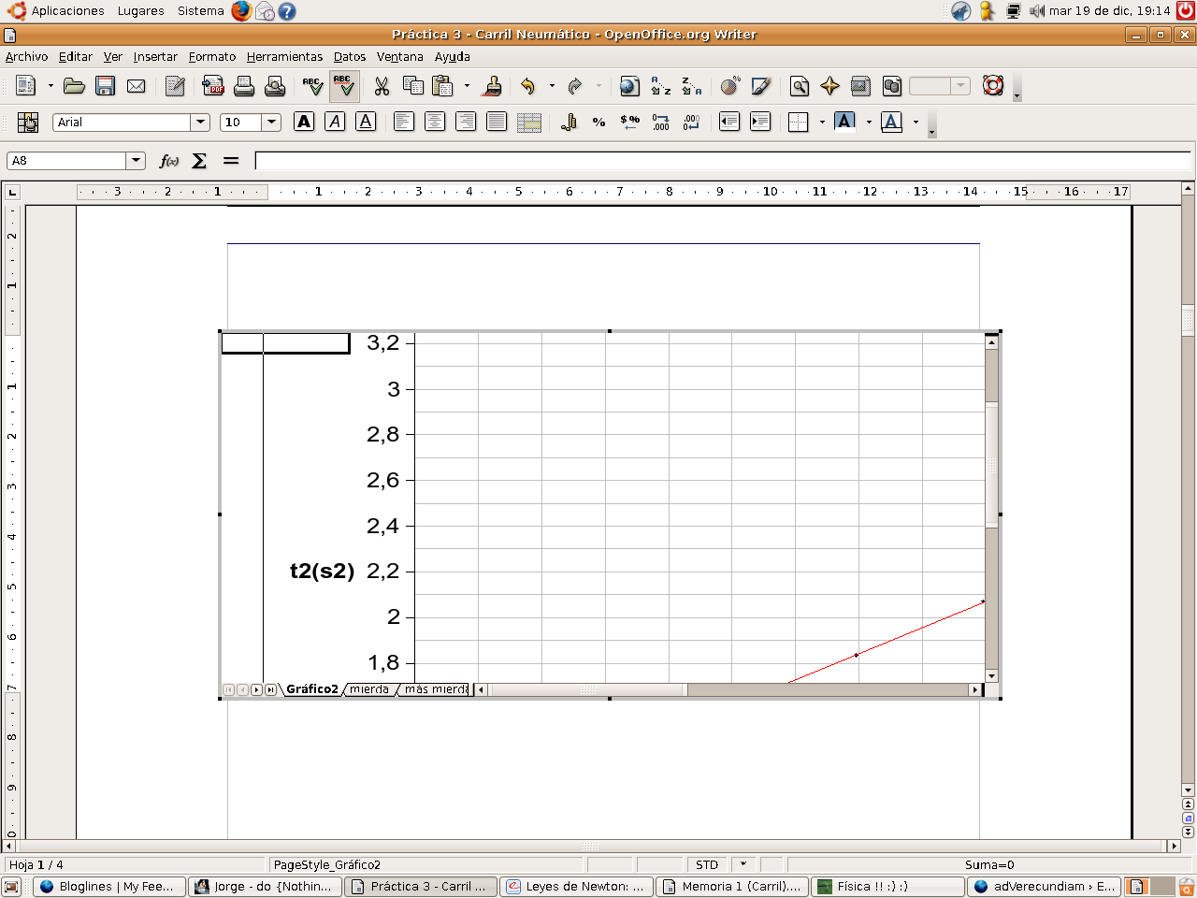Toggle Underline formatting
This screenshot has height=898, width=1197.
coord(366,122)
